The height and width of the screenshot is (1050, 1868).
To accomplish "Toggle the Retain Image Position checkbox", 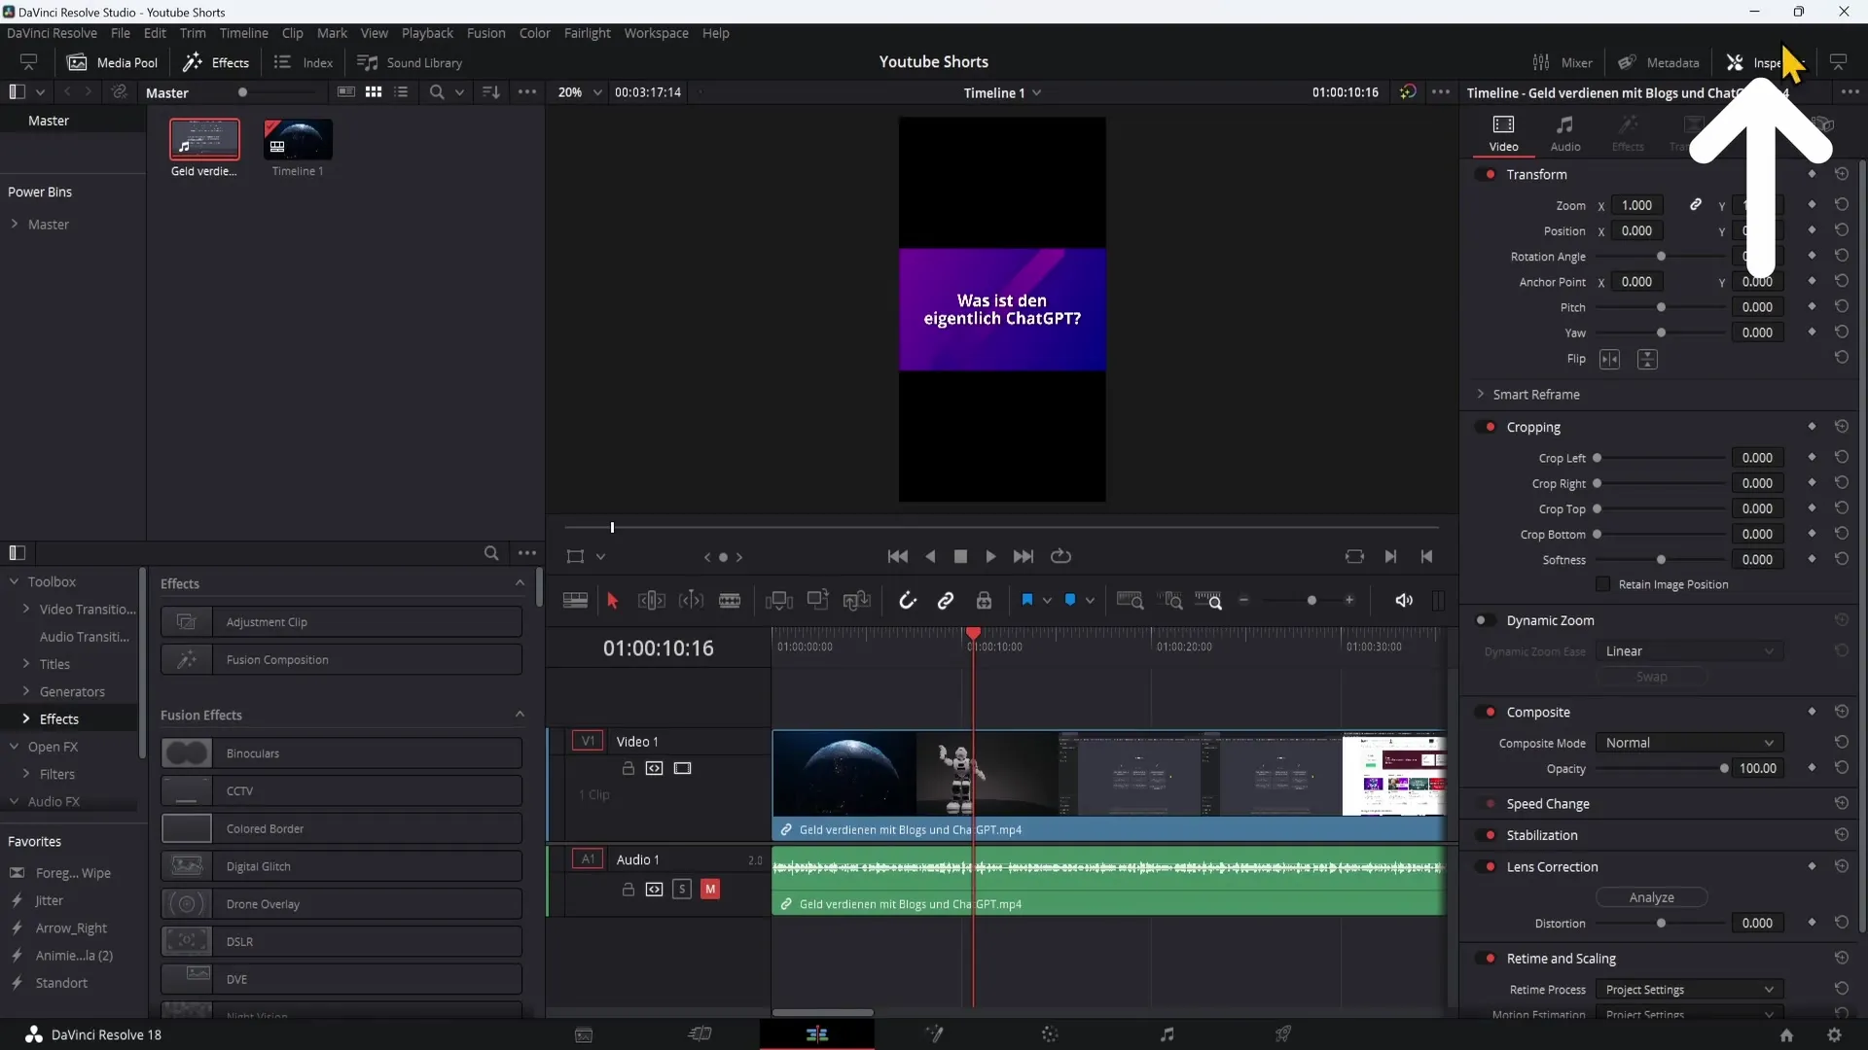I will (x=1601, y=584).
